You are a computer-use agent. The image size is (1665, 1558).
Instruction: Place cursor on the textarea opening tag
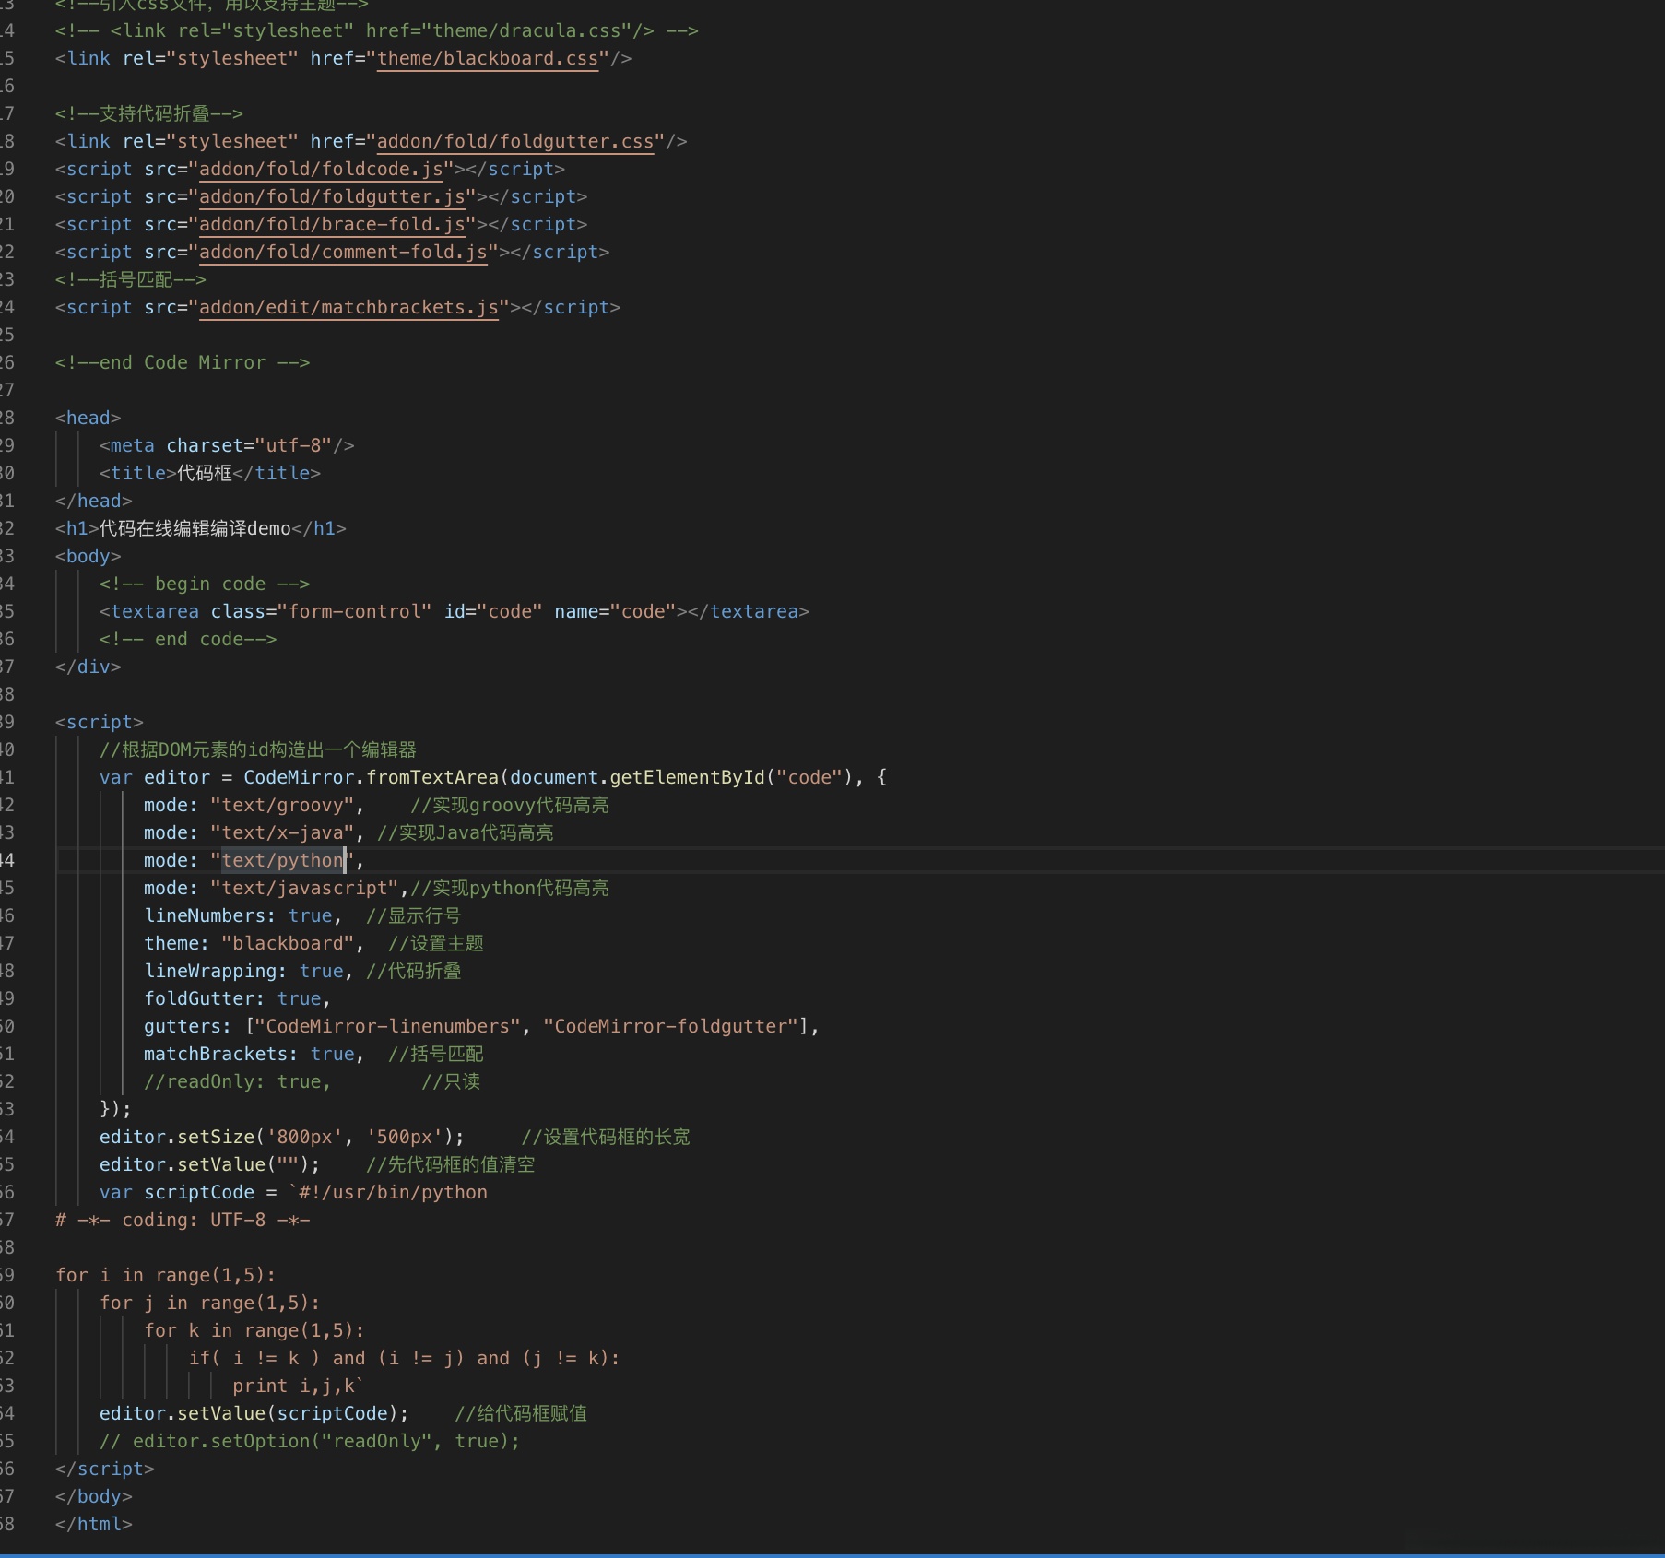(153, 611)
